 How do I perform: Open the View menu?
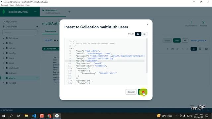(12, 5)
